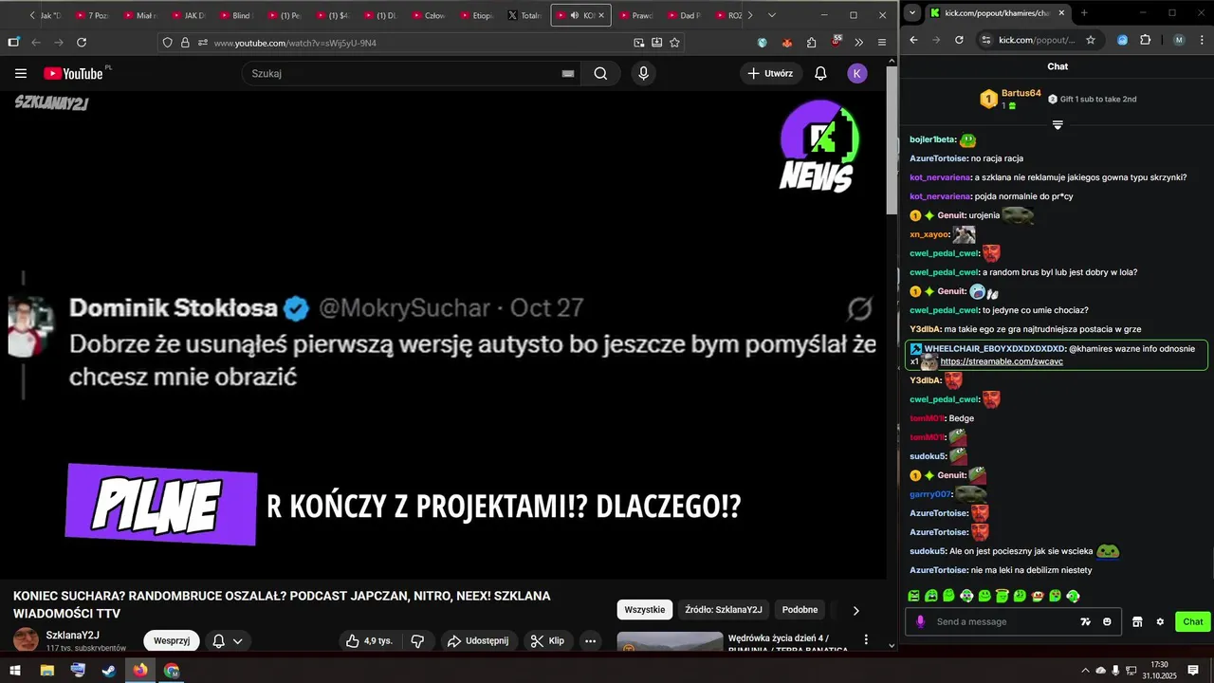Bookmark the YouTube page with star

point(674,43)
